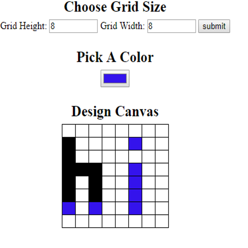The image size is (248, 248).
Task: Click the white cell directly above i's dot
Action: (135, 131)
